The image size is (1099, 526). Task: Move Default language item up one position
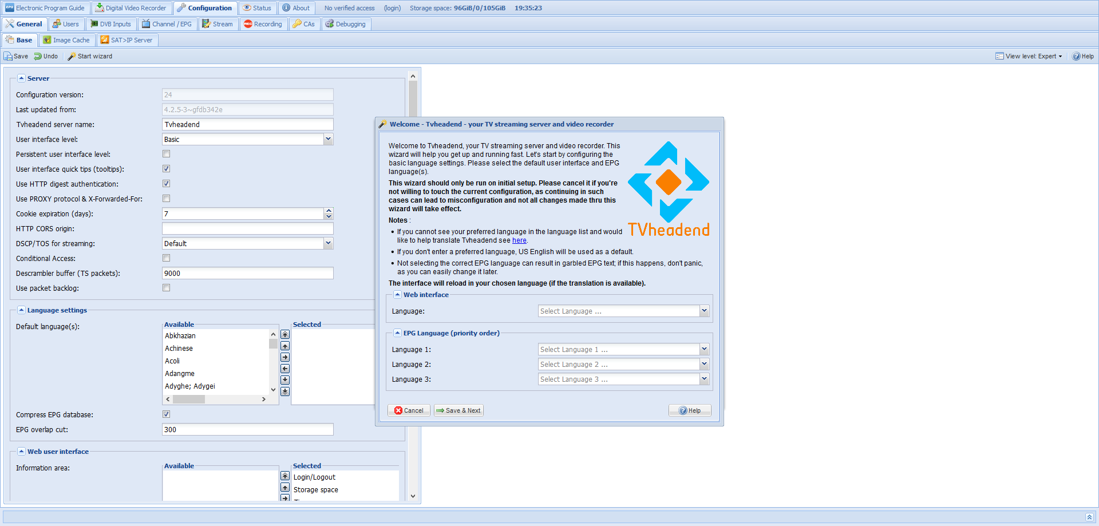(285, 346)
